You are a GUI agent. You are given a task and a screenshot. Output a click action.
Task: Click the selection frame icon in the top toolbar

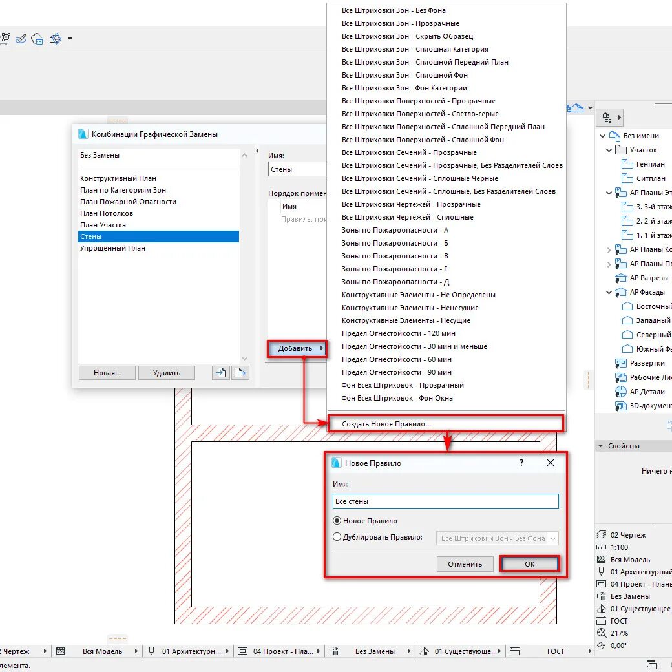pyautogui.click(x=5, y=39)
